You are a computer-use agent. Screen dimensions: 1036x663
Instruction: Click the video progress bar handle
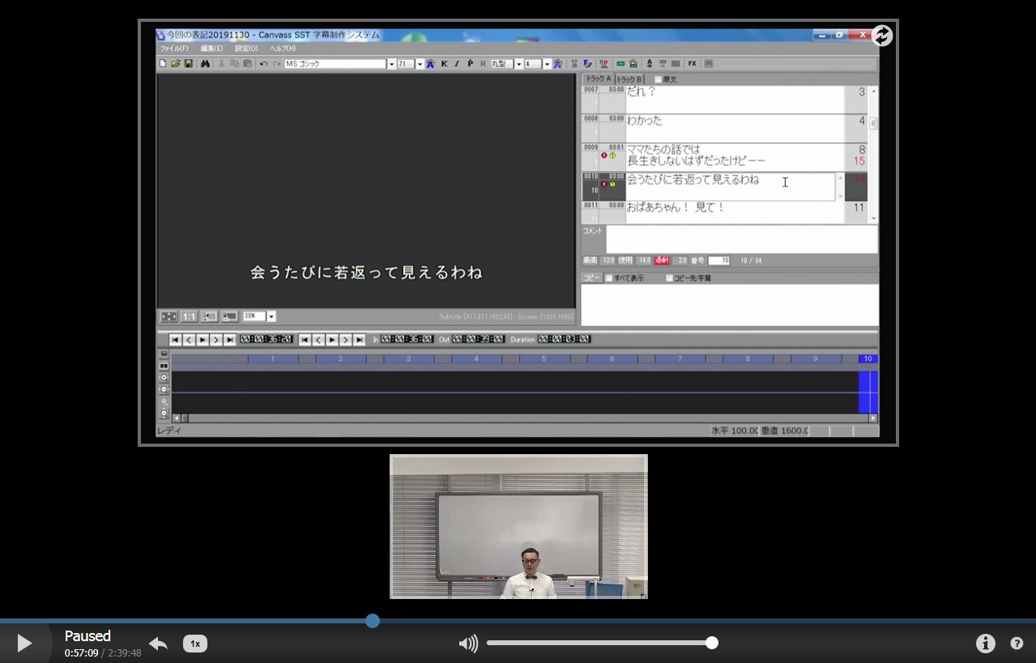point(373,621)
